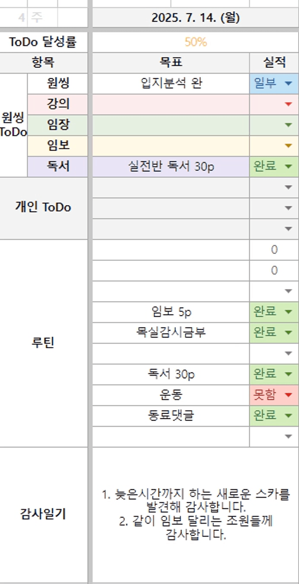
Task: Select the date header 2025. 7. 14. (월)
Action: tap(195, 18)
